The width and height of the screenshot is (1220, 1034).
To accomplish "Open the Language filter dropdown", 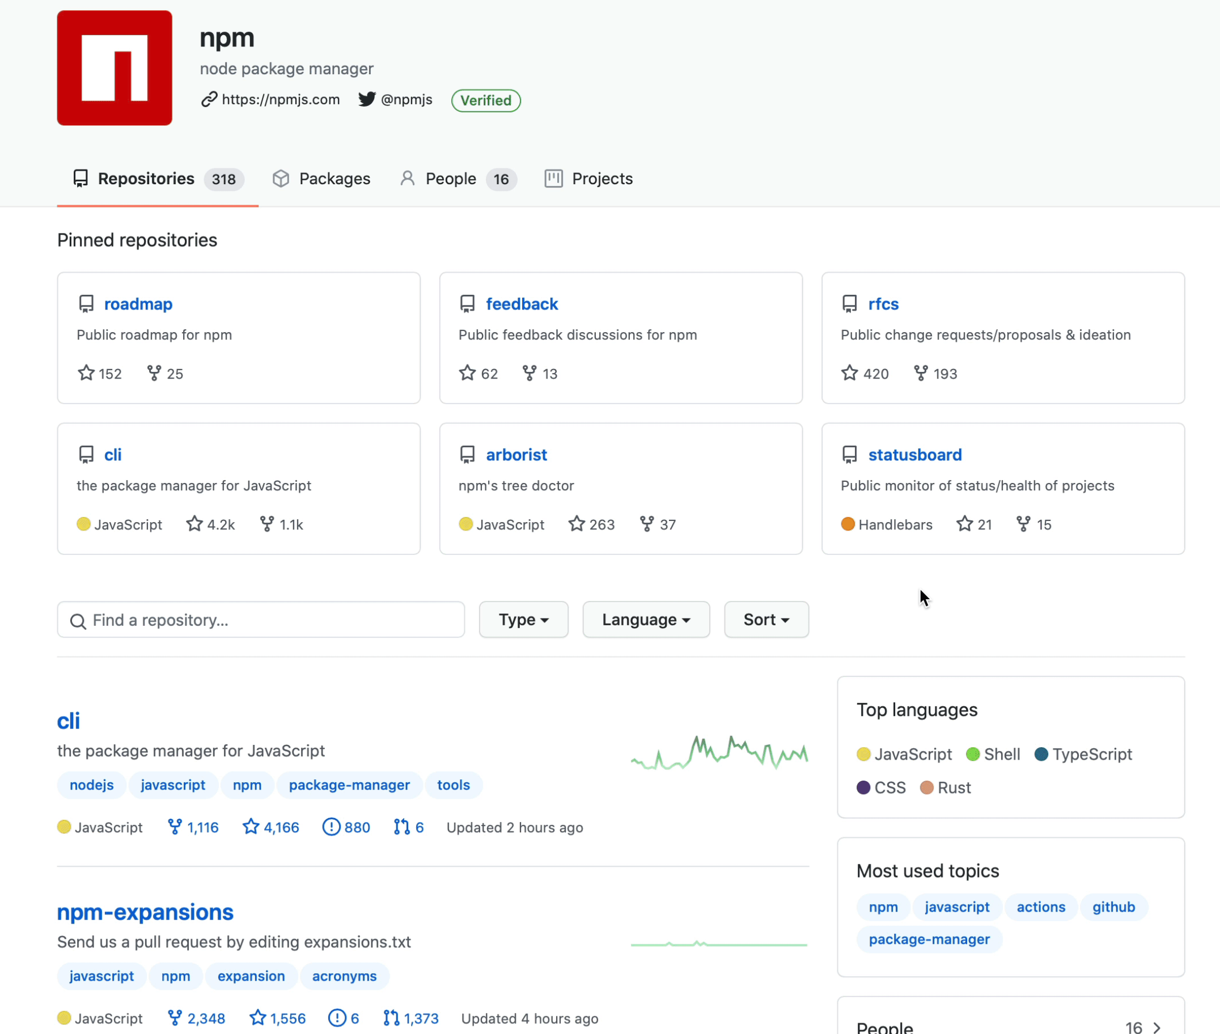I will (x=646, y=620).
